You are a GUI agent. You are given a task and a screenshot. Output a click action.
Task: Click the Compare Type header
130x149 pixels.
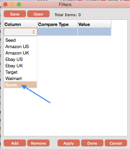pyautogui.click(x=57, y=24)
